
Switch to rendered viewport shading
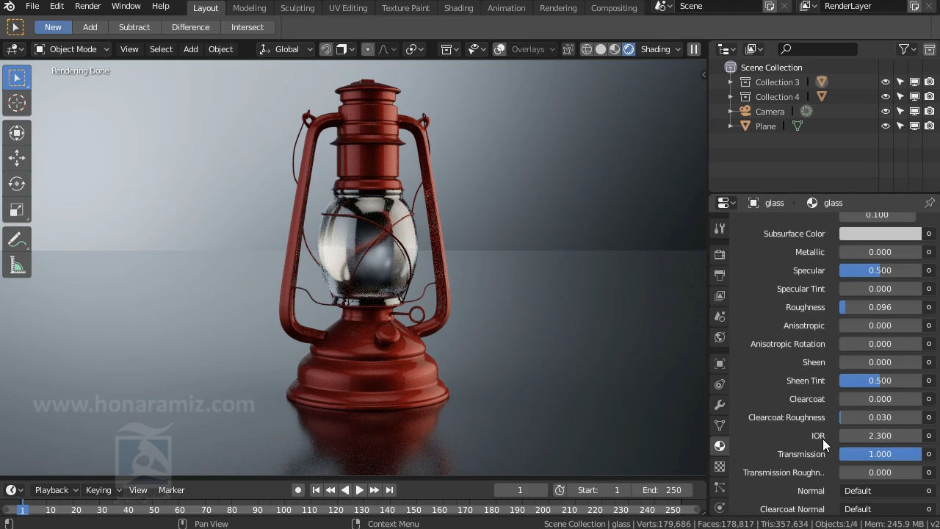[x=629, y=49]
